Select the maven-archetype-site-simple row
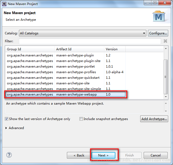 click(65, 89)
